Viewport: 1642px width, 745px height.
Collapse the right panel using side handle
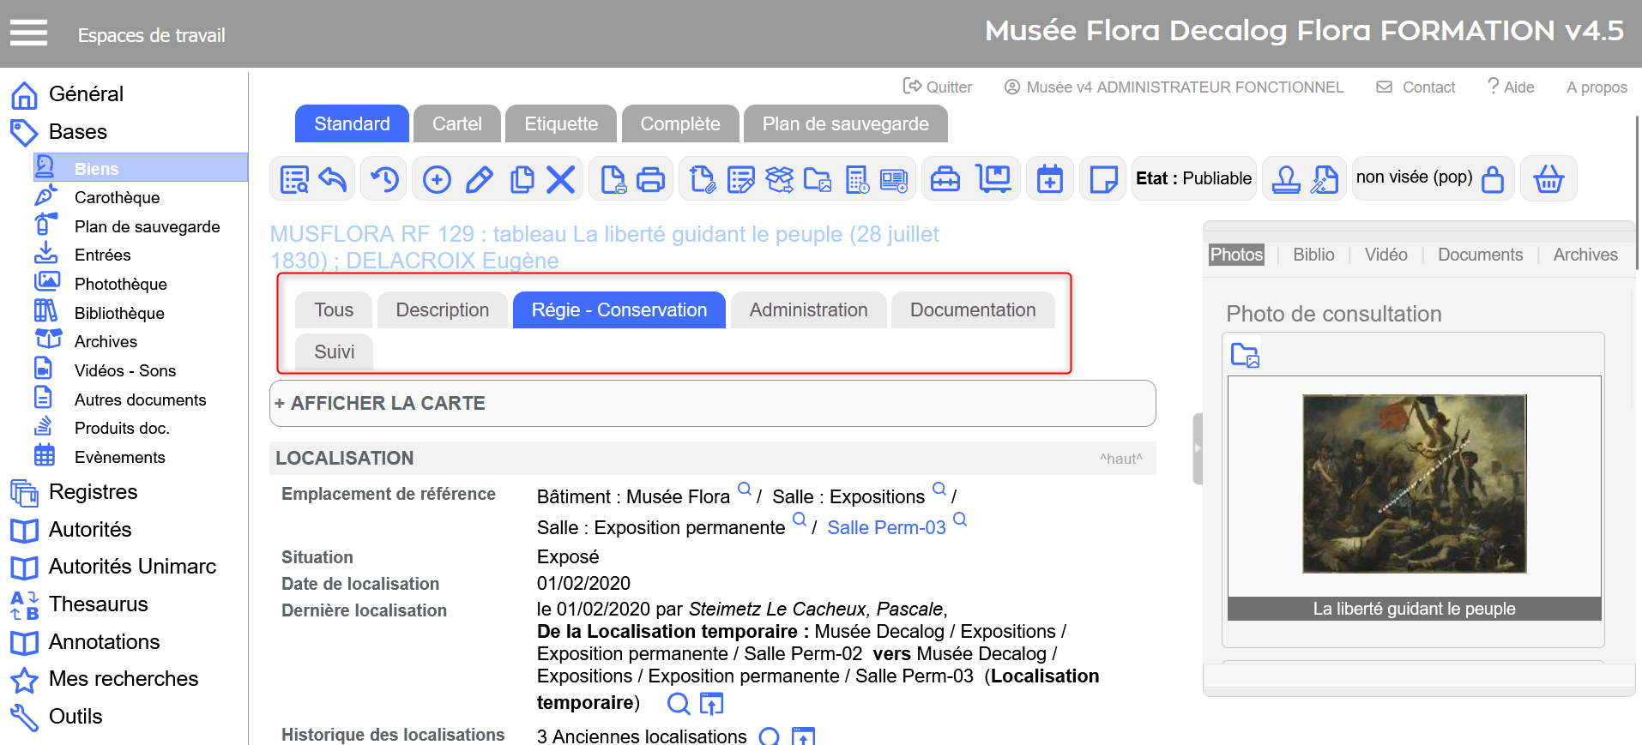1198,448
